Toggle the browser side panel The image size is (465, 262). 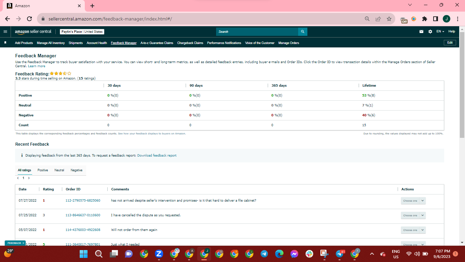coord(436,19)
